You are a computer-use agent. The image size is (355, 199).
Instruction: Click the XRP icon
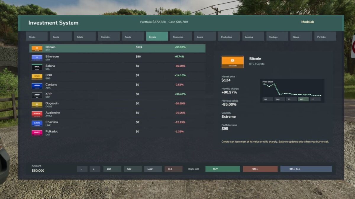(x=37, y=96)
